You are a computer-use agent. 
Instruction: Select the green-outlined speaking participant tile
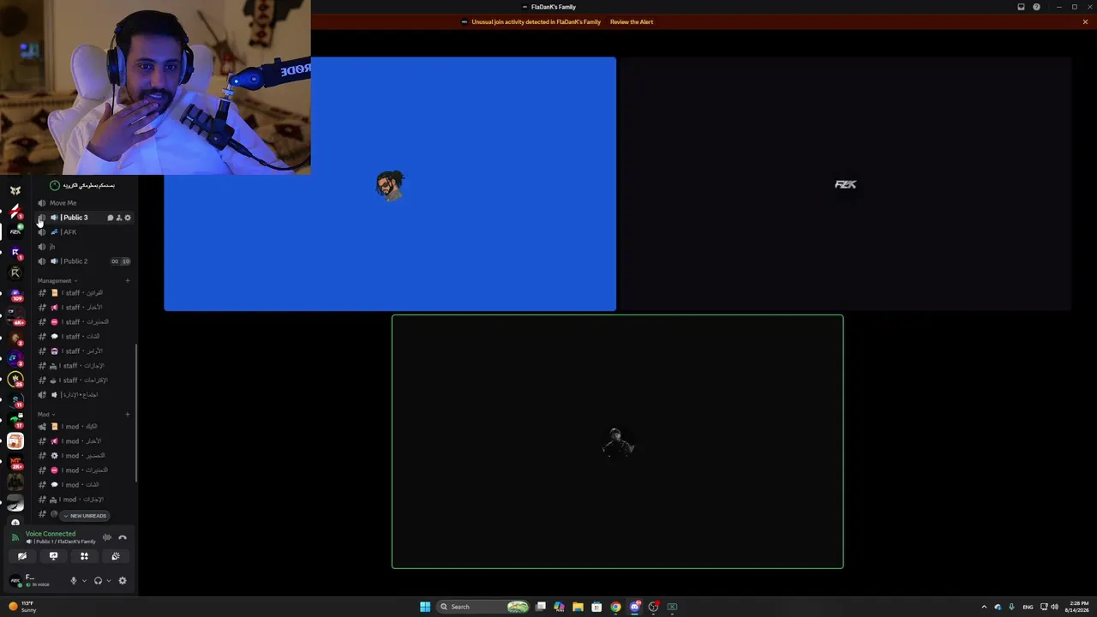click(617, 442)
